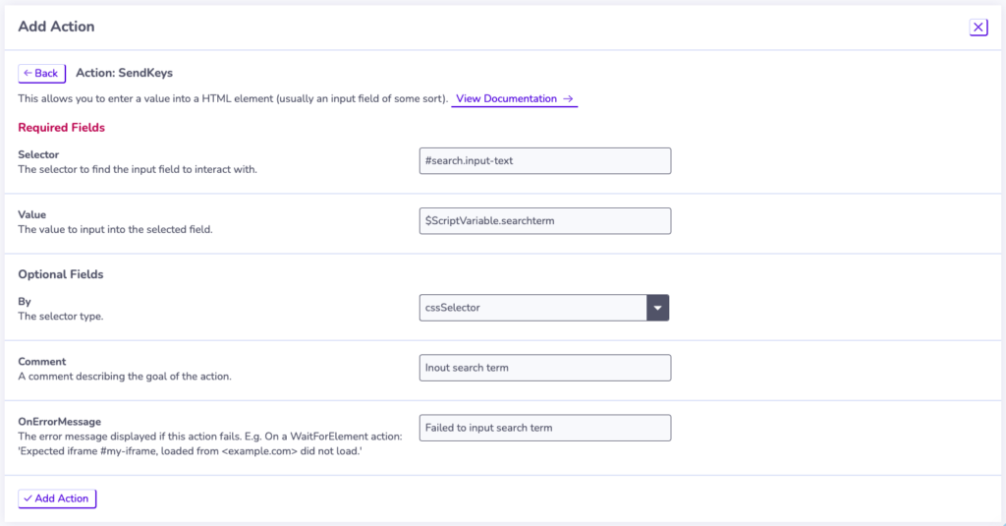
Task: Click the left arrow icon in Back
Action: [28, 73]
